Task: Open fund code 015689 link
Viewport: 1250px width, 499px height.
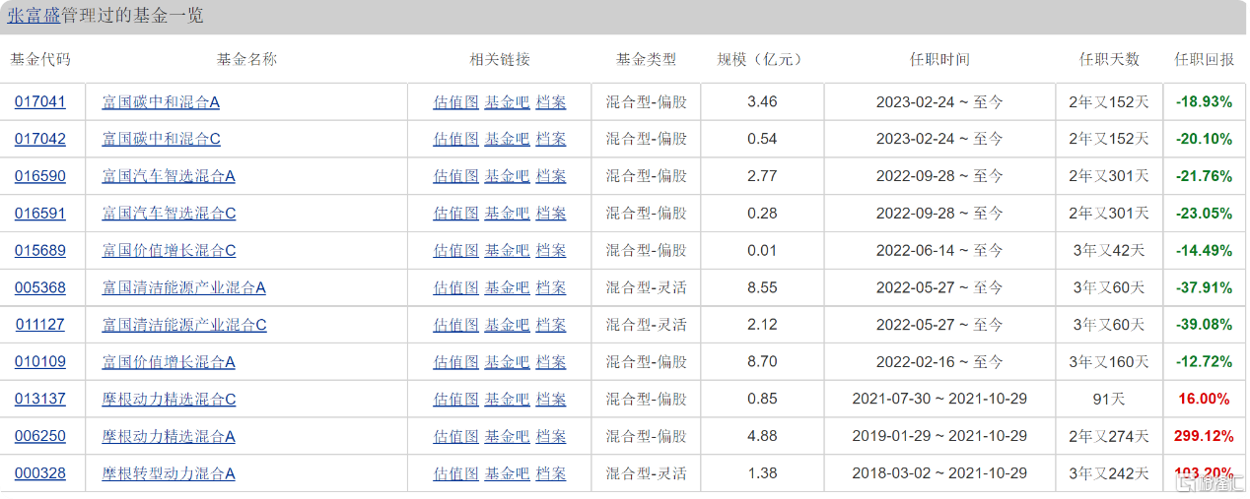Action: click(x=40, y=251)
